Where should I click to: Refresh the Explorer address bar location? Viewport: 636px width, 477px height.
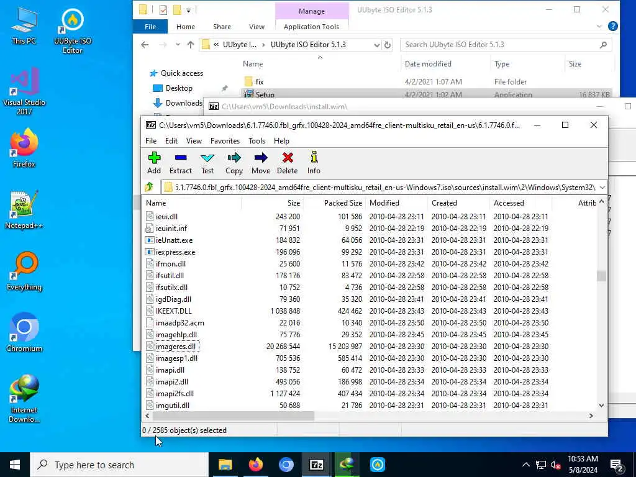[x=388, y=45]
